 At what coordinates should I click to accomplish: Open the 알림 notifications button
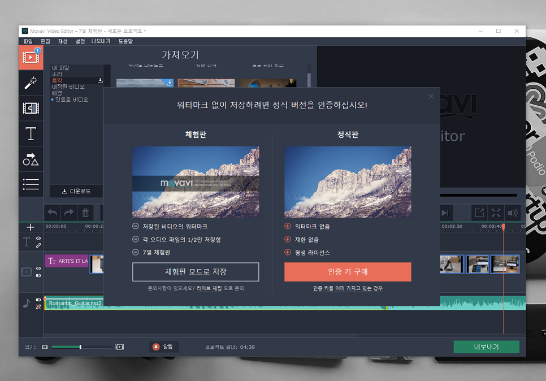click(x=164, y=347)
